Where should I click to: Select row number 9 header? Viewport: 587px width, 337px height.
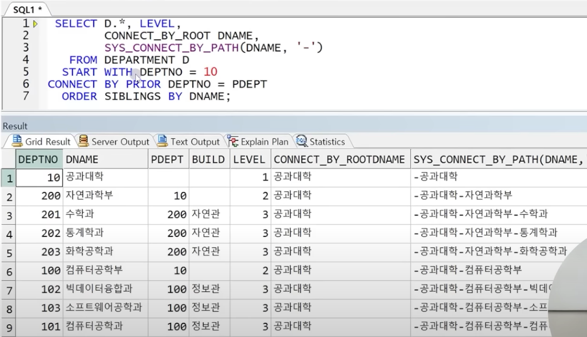(8, 328)
